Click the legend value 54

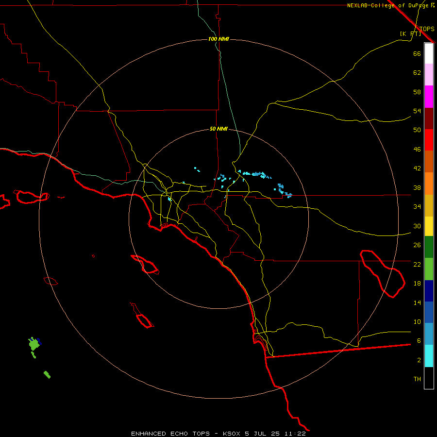point(417,111)
